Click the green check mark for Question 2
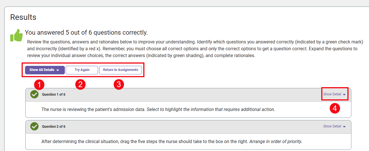369x151 pixels. pos(34,126)
